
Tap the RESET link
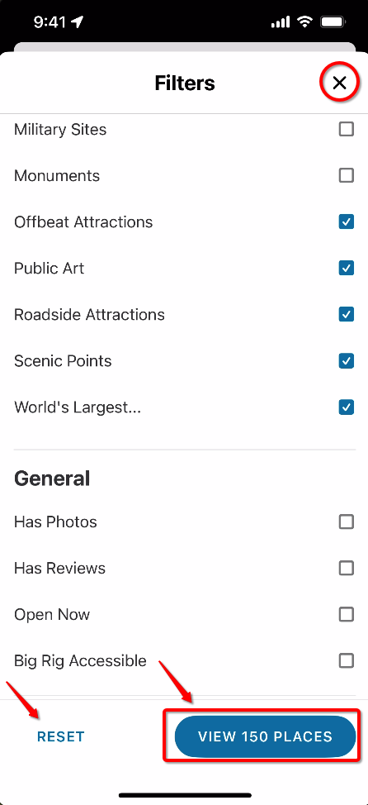coord(60,736)
